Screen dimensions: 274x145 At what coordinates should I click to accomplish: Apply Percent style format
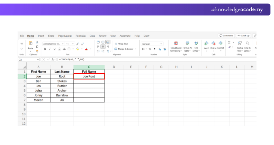(150, 49)
